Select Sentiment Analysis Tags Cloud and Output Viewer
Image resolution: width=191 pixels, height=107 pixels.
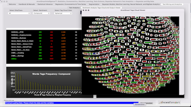(x=101, y=8)
